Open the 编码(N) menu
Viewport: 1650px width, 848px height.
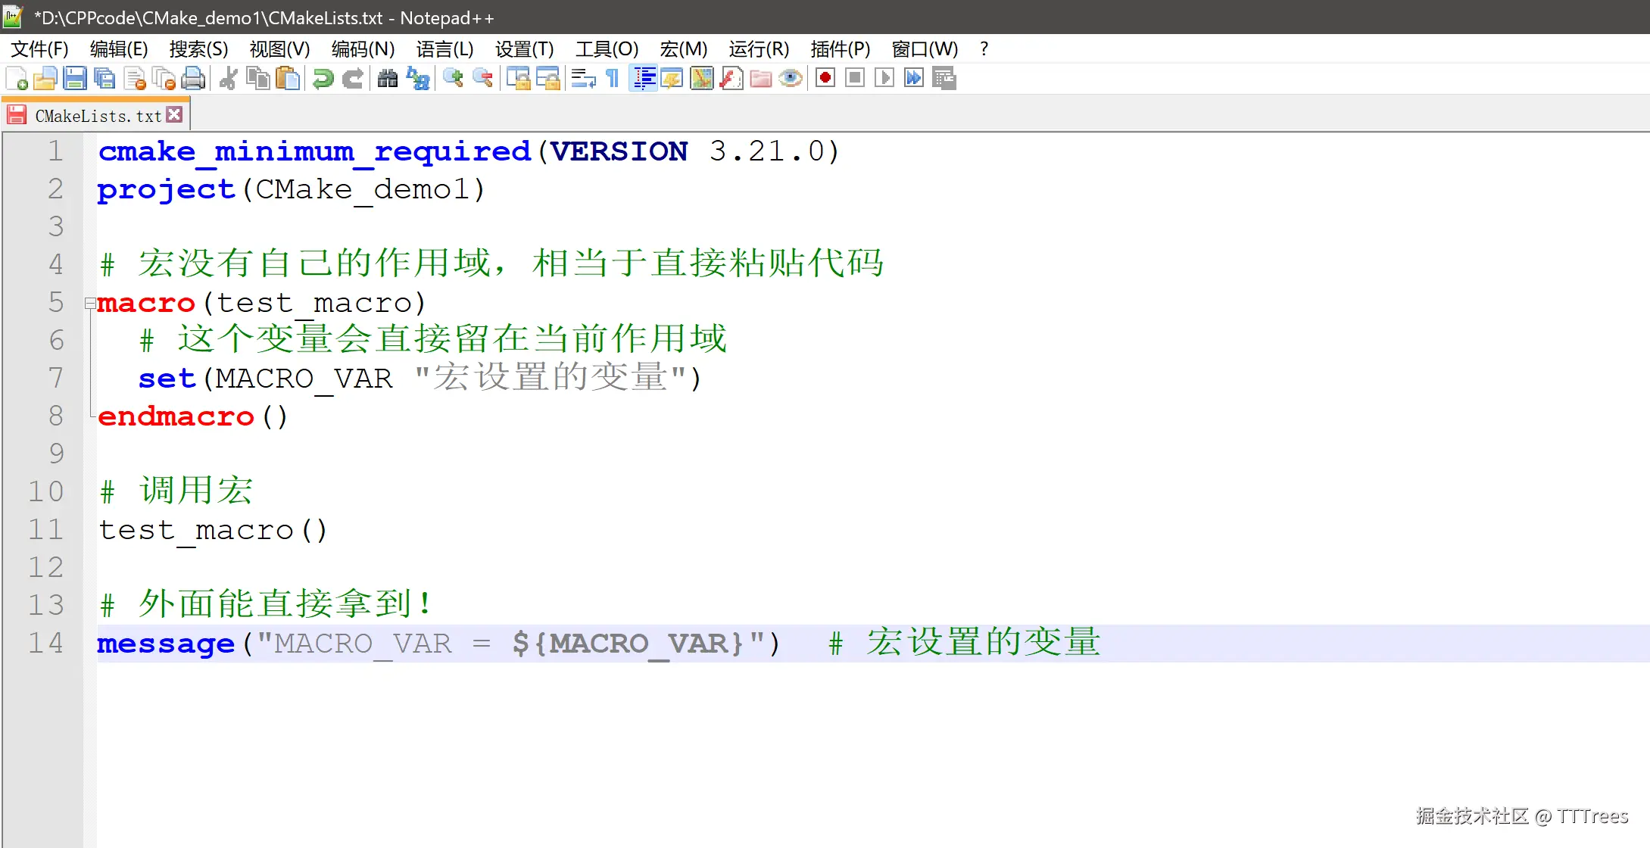pyautogui.click(x=363, y=49)
